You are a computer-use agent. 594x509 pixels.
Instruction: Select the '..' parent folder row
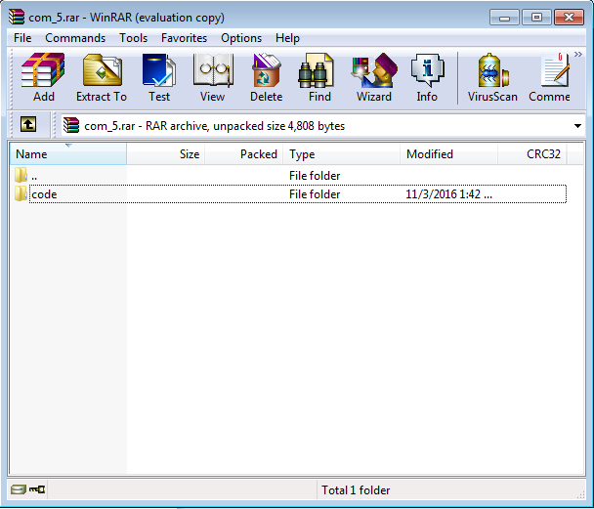click(x=290, y=175)
